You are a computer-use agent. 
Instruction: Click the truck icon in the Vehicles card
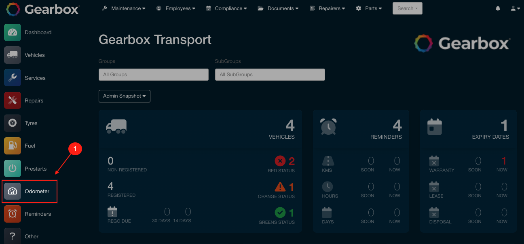pos(116,126)
